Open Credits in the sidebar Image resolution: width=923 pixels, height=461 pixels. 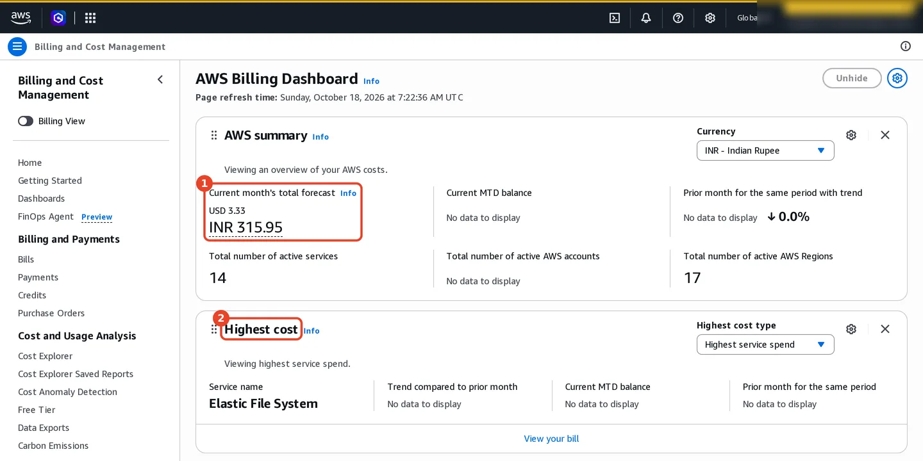pos(32,295)
